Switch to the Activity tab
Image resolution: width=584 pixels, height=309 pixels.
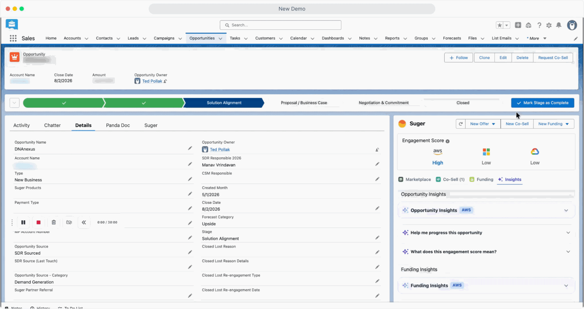click(x=22, y=125)
